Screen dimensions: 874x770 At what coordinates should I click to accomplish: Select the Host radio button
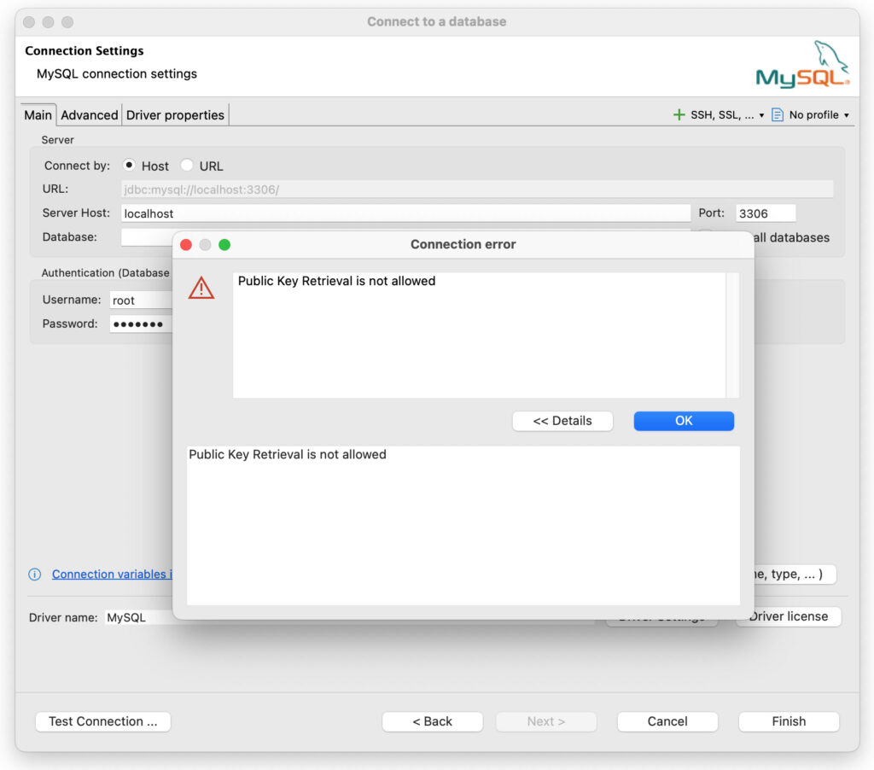[130, 166]
